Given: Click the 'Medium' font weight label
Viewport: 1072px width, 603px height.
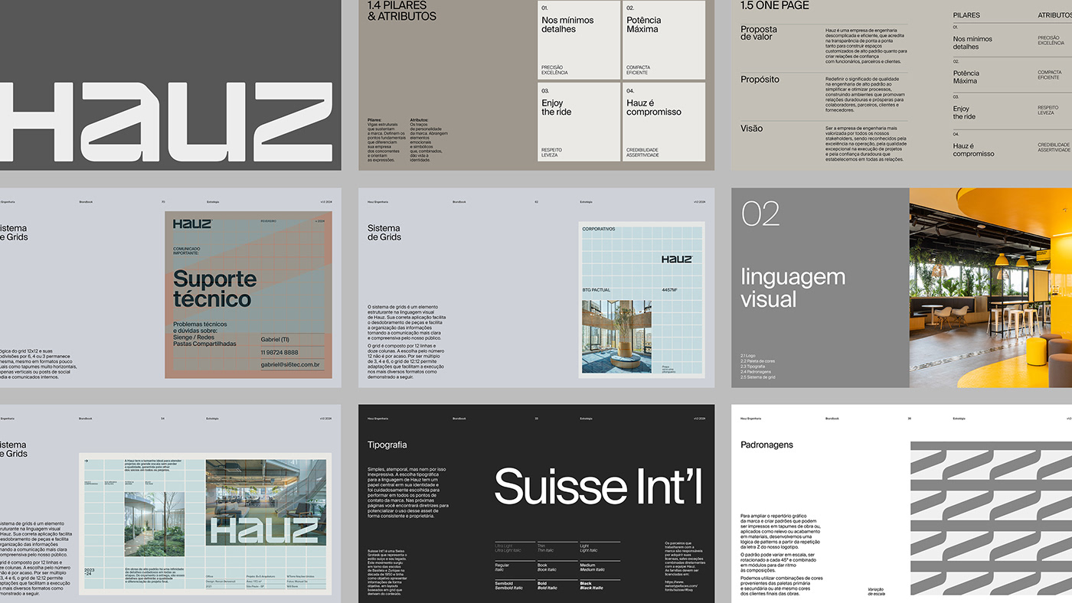Looking at the screenshot, I should pyautogui.click(x=588, y=565).
